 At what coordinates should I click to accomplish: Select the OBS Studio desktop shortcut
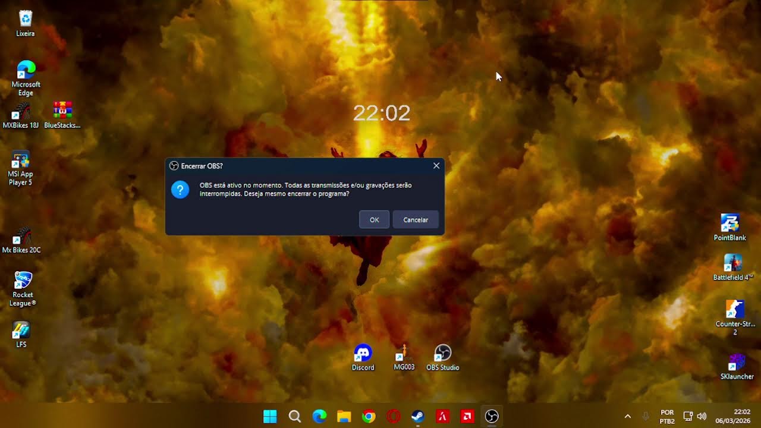[443, 358]
